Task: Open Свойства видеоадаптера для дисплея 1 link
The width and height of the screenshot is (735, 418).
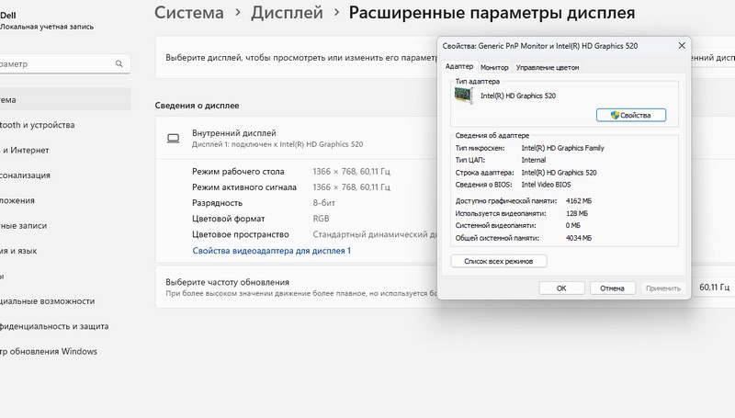Action: [271, 251]
